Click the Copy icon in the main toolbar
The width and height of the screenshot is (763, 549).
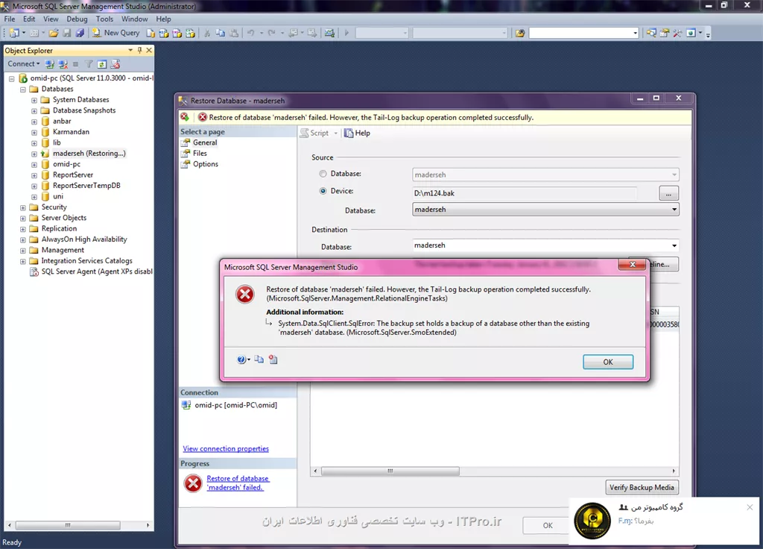(x=221, y=33)
